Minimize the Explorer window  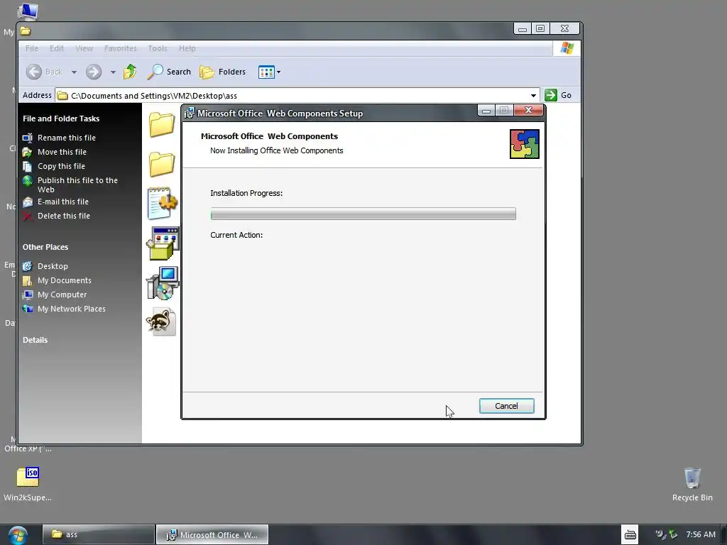click(x=523, y=28)
